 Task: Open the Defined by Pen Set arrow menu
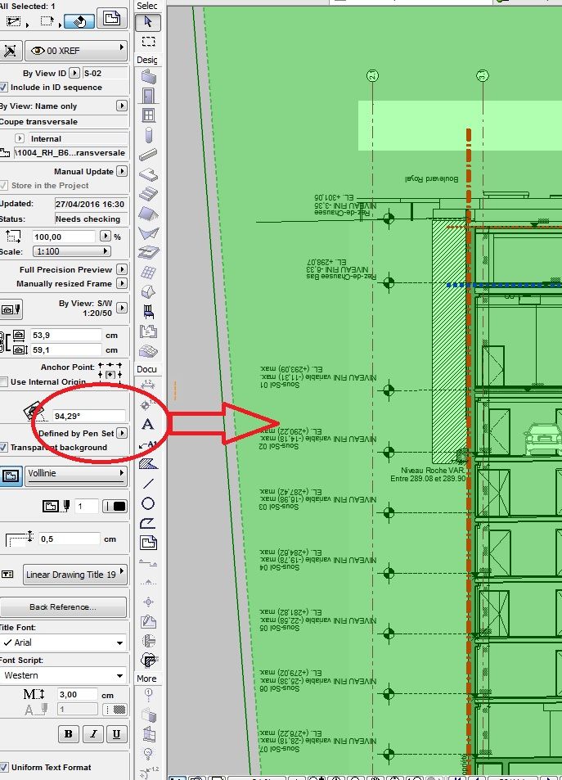click(122, 433)
